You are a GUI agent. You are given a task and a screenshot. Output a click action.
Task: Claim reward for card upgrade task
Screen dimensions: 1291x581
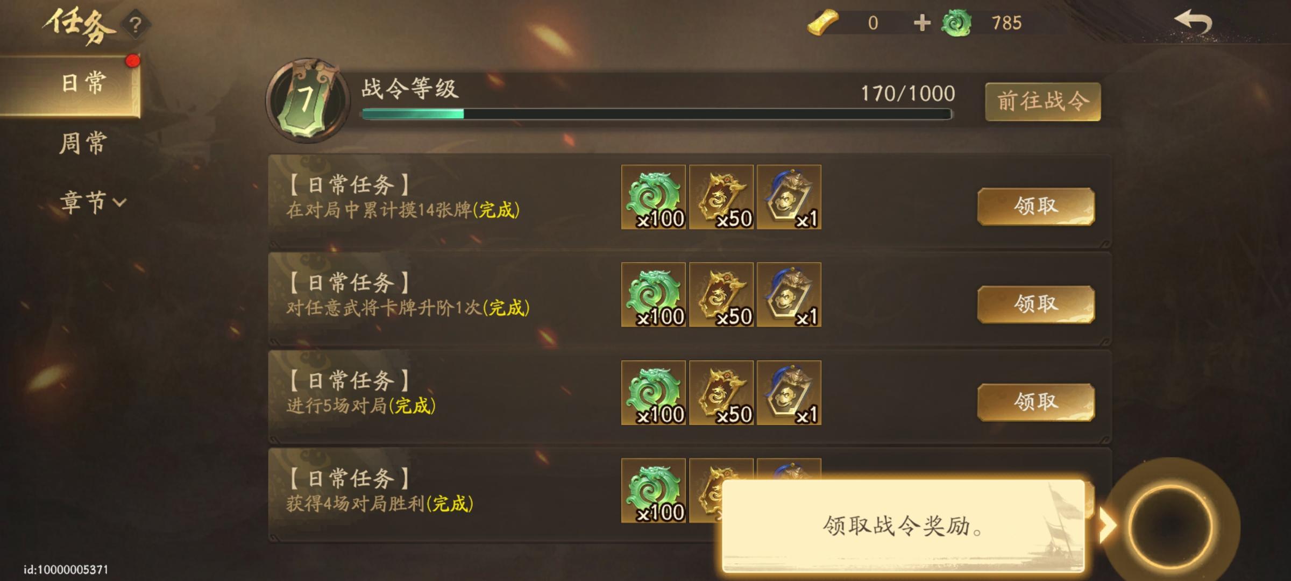[x=1036, y=304]
